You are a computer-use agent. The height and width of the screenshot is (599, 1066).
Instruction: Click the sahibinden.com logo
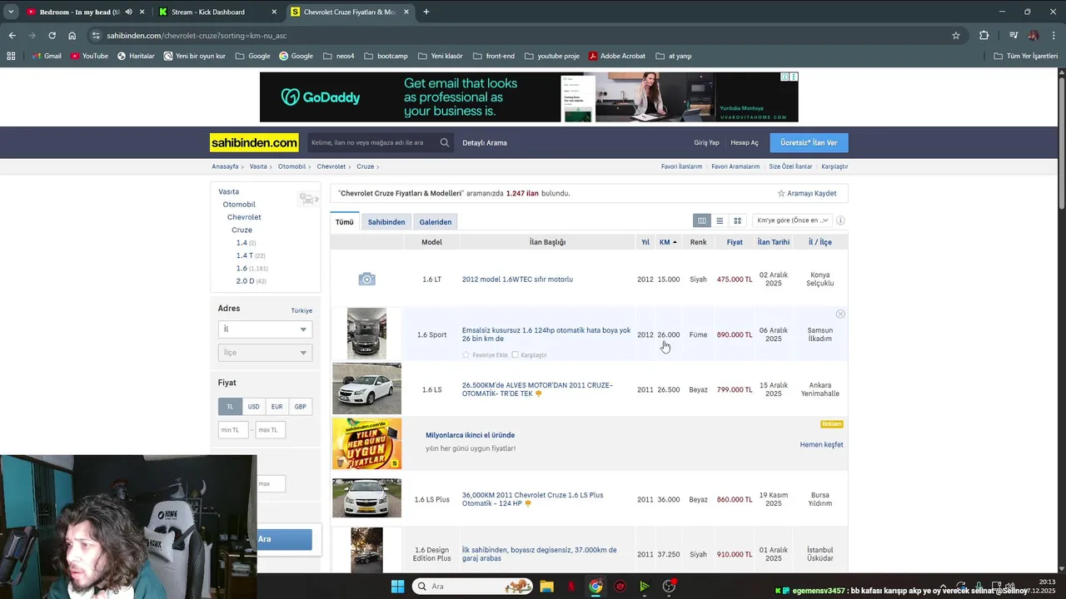pos(254,143)
